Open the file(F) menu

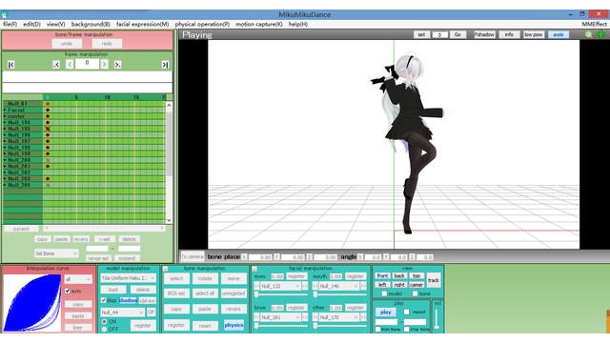point(10,24)
